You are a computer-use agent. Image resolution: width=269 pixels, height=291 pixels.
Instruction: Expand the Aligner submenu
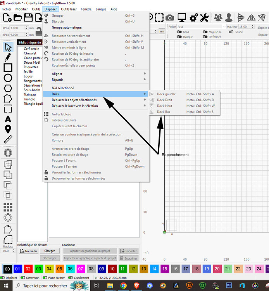click(96, 74)
